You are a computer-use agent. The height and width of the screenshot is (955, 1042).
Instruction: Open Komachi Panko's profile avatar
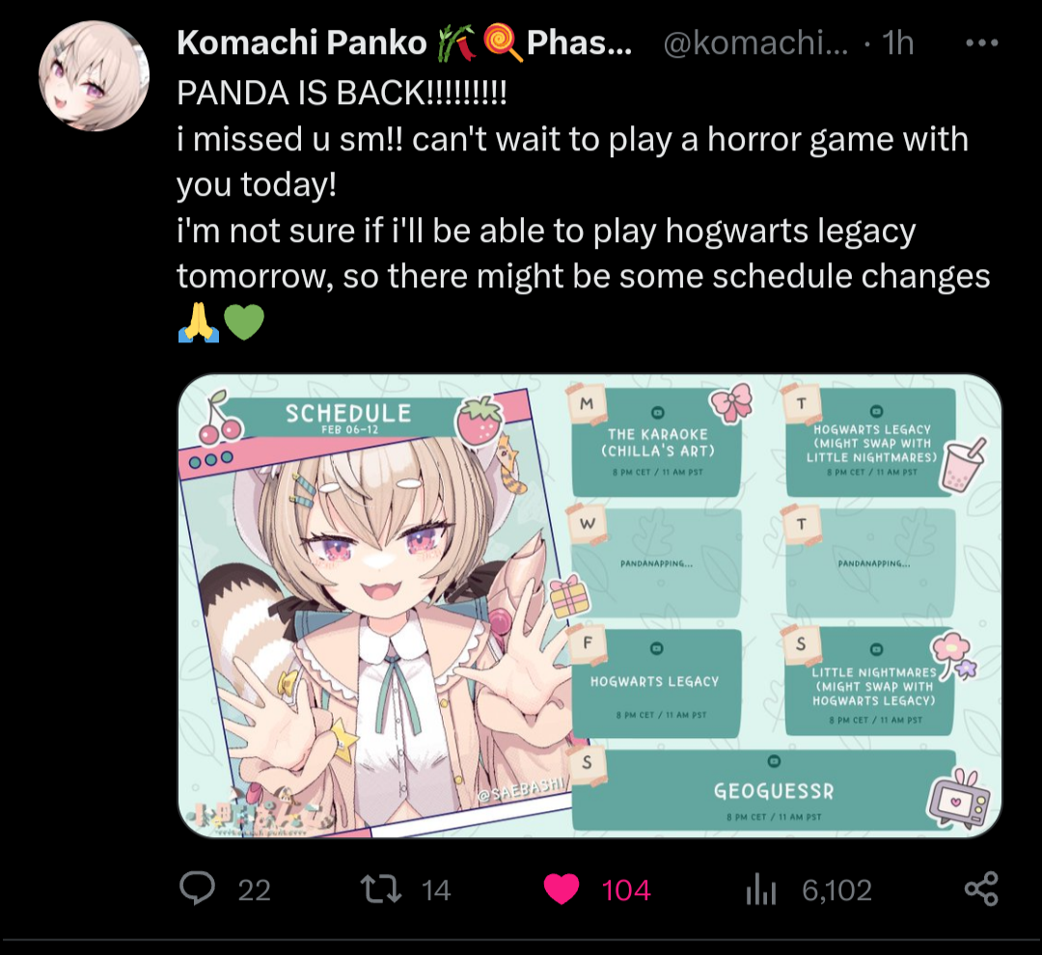point(94,75)
